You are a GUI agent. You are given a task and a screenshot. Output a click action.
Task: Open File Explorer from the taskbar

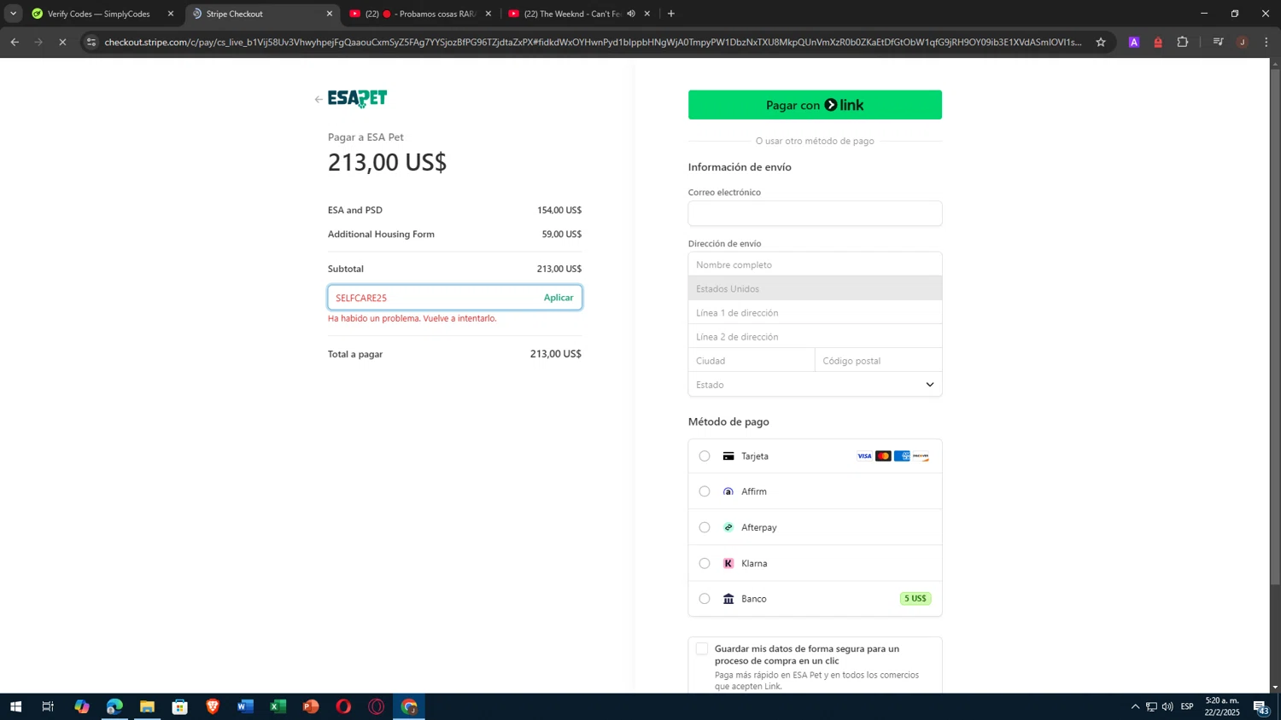tap(147, 706)
